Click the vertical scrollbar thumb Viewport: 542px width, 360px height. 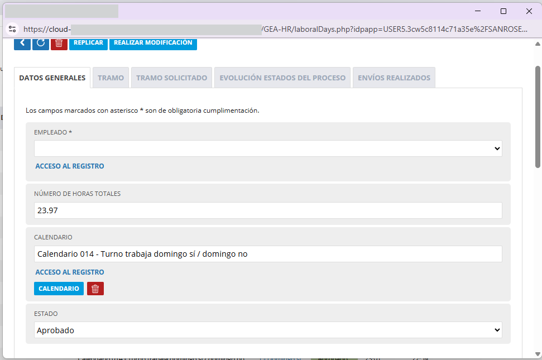pos(538,117)
